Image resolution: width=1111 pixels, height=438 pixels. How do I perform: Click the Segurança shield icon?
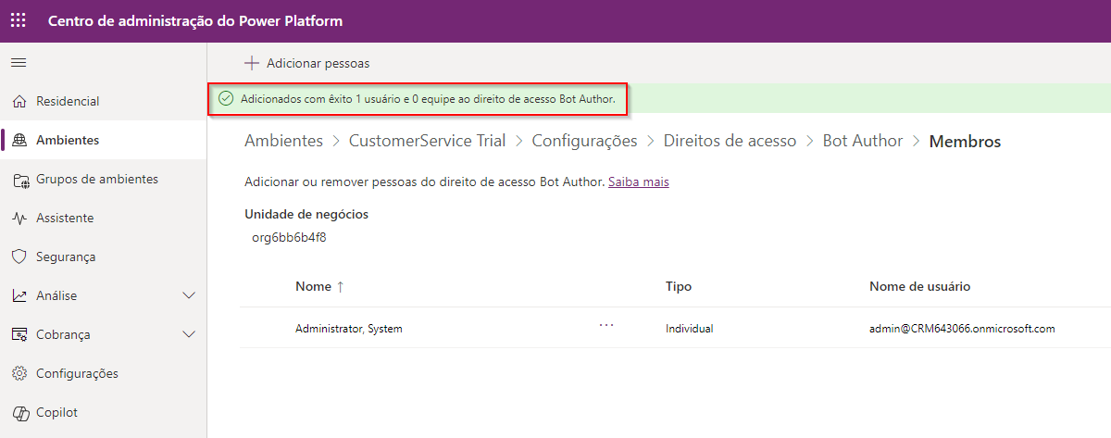click(19, 257)
